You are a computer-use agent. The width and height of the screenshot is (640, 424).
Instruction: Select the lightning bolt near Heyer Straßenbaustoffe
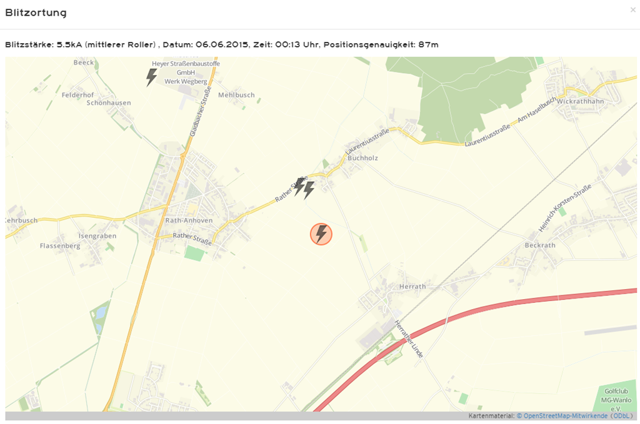point(151,77)
